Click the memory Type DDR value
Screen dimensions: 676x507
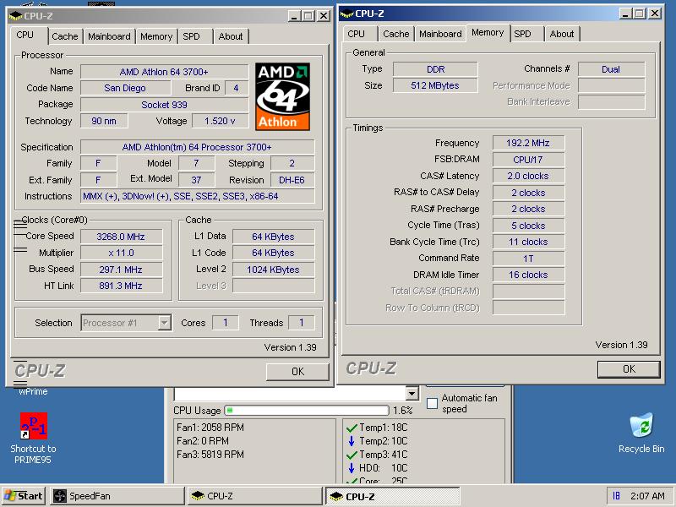[x=435, y=69]
